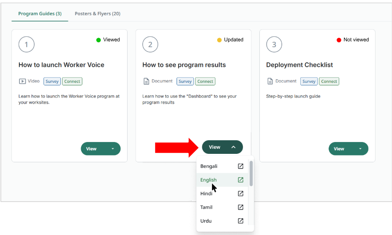
Task: Click 'Learn how to use the Dashboard' description
Action: [190, 99]
